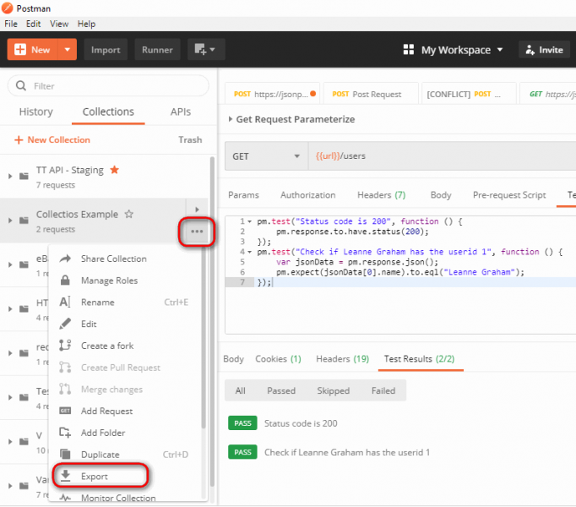Select the GET method dropdown
Screen dimensions: 576x507
265,156
